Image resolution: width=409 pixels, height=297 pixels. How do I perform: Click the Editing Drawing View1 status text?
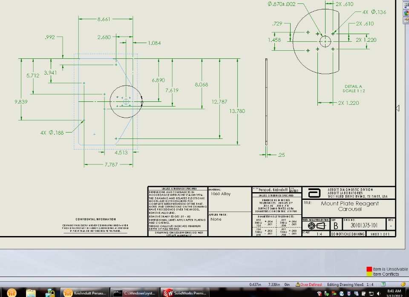[x=346, y=285]
